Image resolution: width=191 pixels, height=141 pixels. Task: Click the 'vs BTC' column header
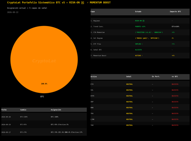(x=175, y=76)
